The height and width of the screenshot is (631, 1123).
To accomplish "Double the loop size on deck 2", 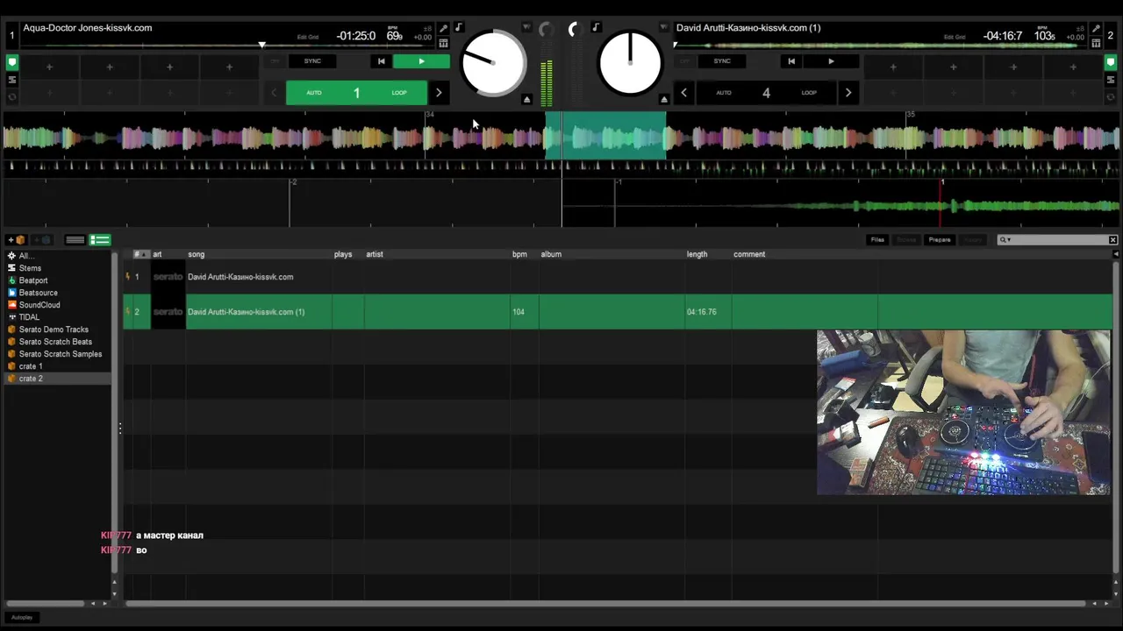I will pyautogui.click(x=848, y=93).
